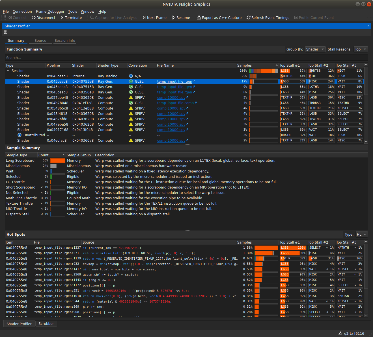Open the File menu

click(x=6, y=11)
